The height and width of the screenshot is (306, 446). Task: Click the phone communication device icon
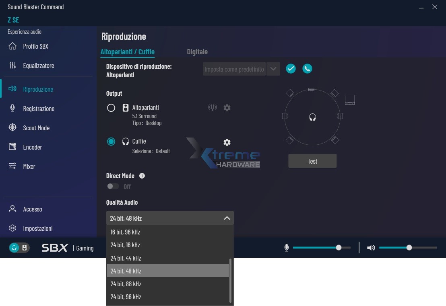coord(307,69)
